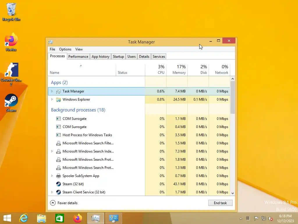Click the End task button

pos(220,203)
